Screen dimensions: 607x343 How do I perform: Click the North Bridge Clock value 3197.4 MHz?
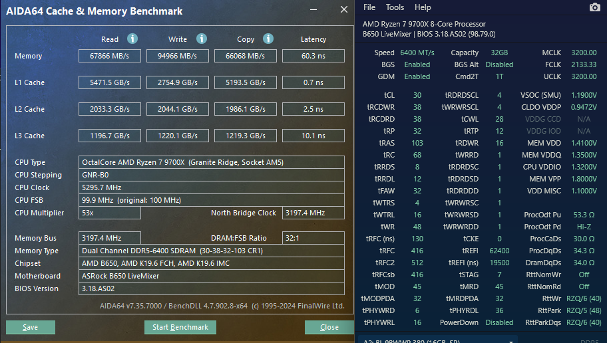point(313,213)
